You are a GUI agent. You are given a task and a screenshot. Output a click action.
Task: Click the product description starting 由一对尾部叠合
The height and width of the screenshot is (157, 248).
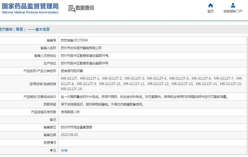coord(145,97)
